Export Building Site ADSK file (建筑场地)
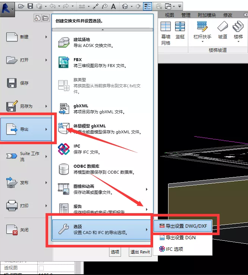Image resolution: width=248 pixels, height=275 pixels. click(x=102, y=42)
